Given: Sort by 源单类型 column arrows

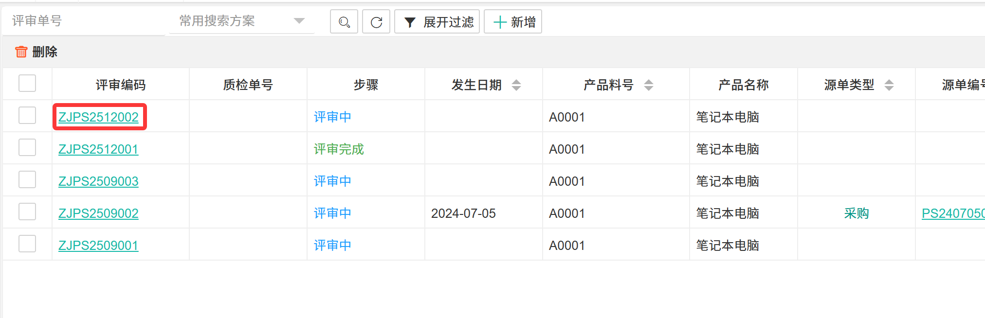Looking at the screenshot, I should pos(889,85).
